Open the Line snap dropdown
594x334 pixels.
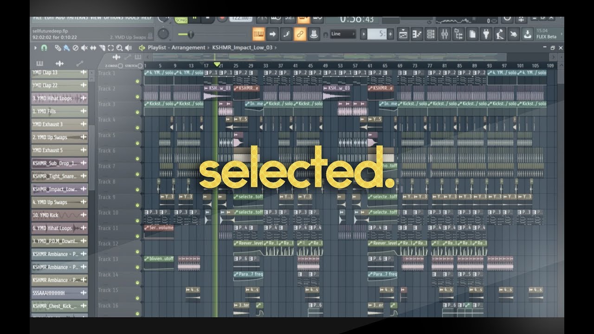343,34
